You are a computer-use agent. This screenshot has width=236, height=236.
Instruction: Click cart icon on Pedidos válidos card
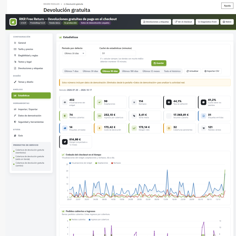click(x=204, y=128)
